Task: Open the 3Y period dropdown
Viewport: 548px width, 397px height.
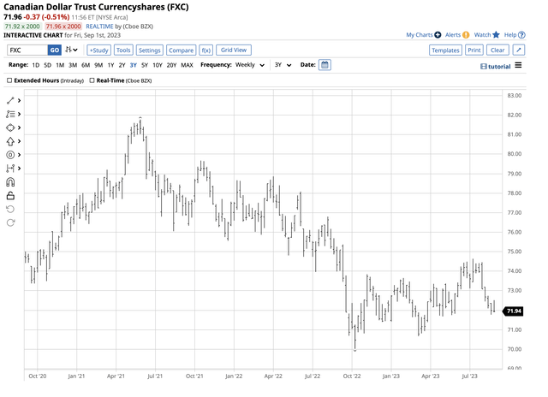Action: point(283,65)
